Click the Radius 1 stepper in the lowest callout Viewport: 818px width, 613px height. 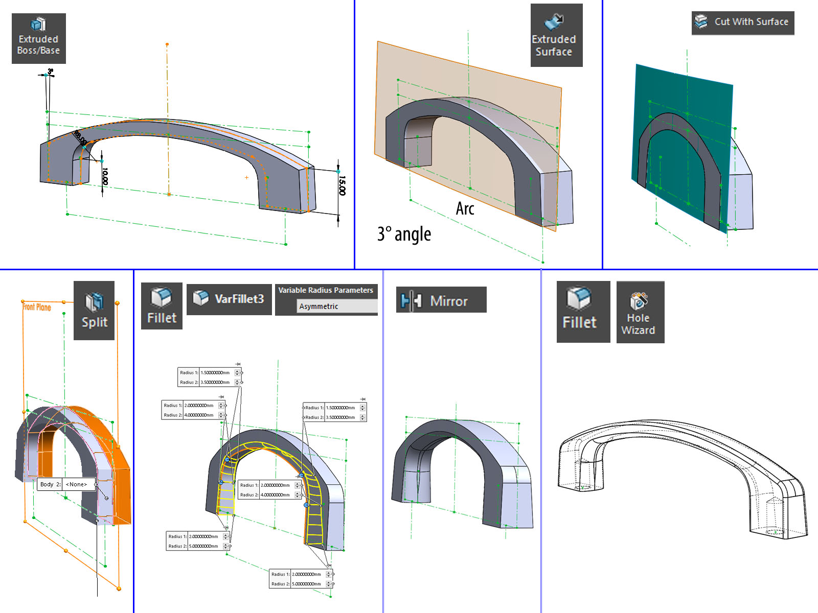tap(329, 574)
